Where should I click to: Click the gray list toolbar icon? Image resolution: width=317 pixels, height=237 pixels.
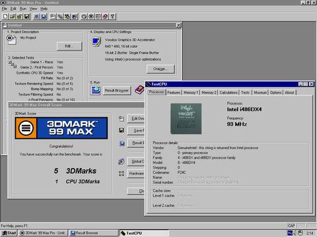[x=98, y=16]
